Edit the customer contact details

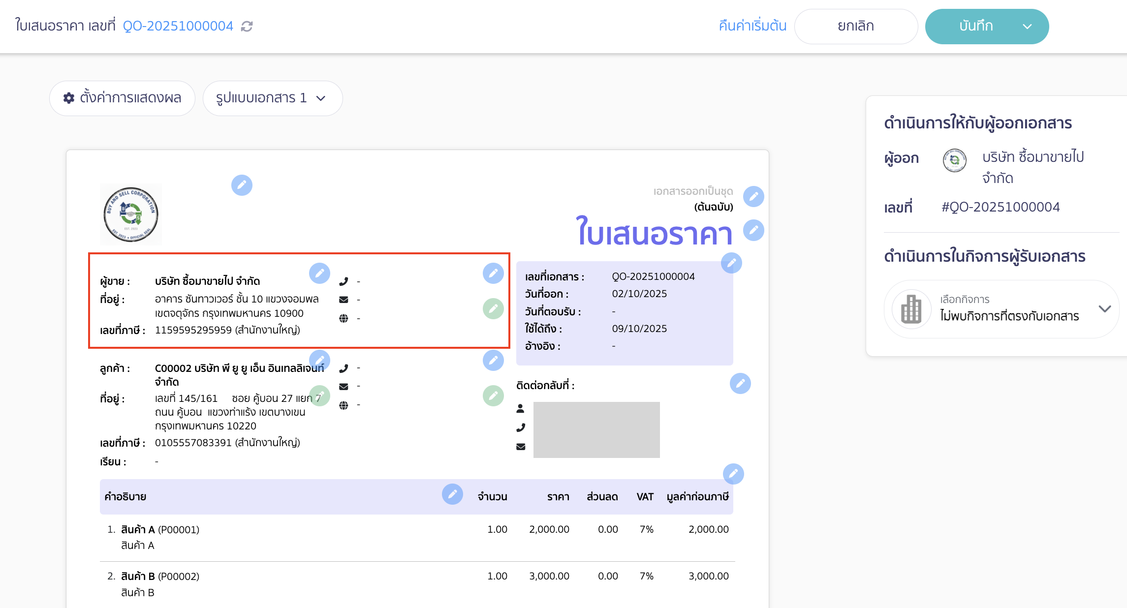click(x=493, y=361)
